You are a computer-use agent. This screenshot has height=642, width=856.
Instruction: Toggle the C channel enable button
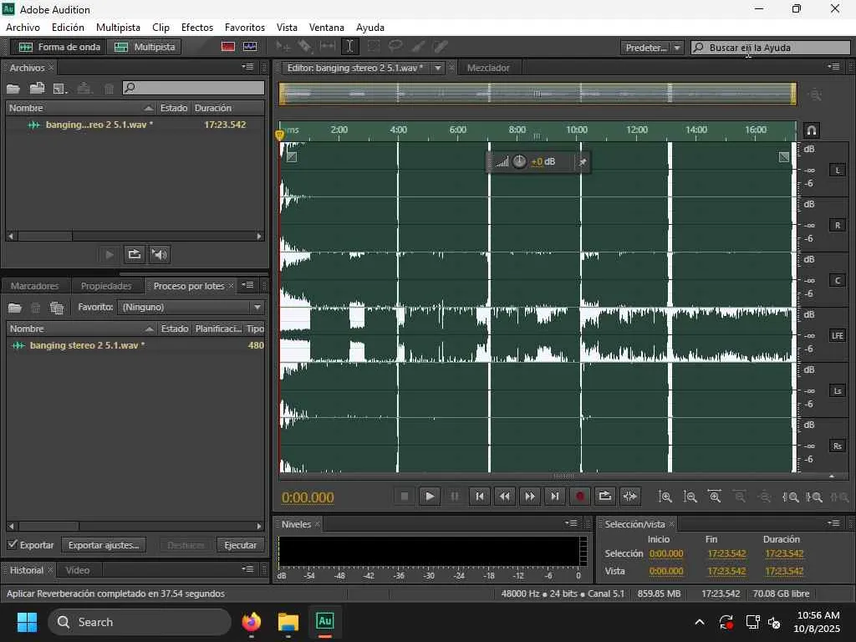(837, 280)
